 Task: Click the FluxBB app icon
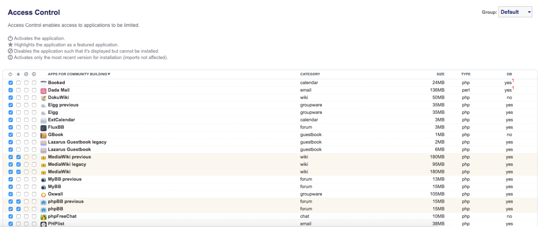(43, 128)
